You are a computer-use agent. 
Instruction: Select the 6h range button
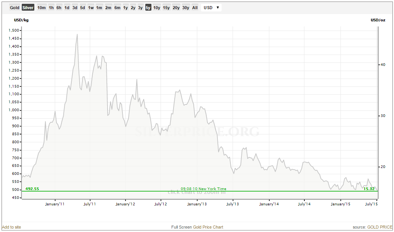tap(59, 8)
